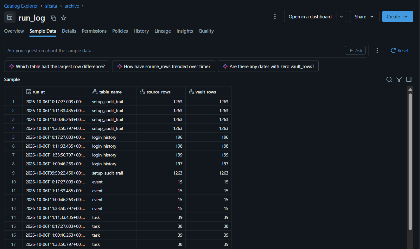420x249 pixels.
Task: Click the vertical scrollbar of the sample table
Action: (x=410, y=162)
